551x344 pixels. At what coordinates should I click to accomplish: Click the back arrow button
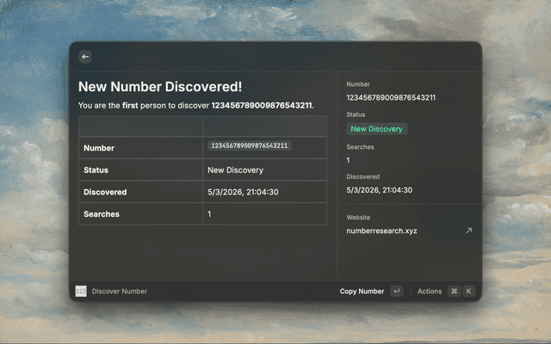click(x=84, y=57)
